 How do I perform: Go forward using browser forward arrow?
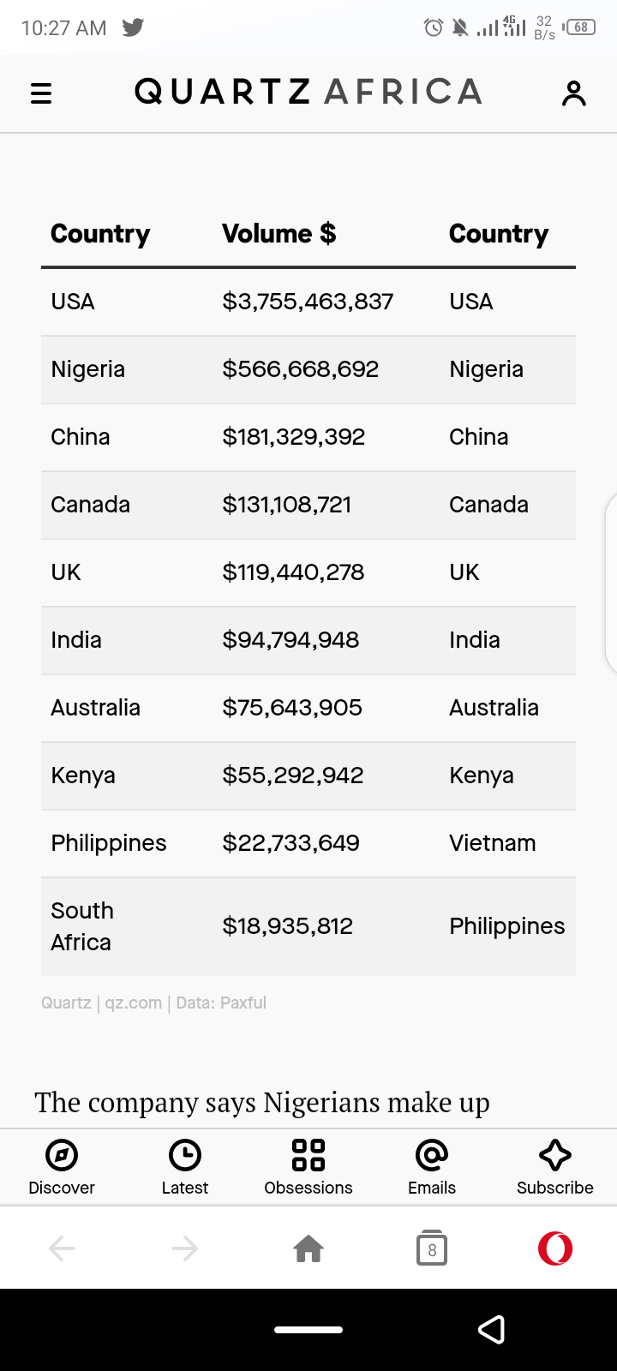[x=185, y=1248]
